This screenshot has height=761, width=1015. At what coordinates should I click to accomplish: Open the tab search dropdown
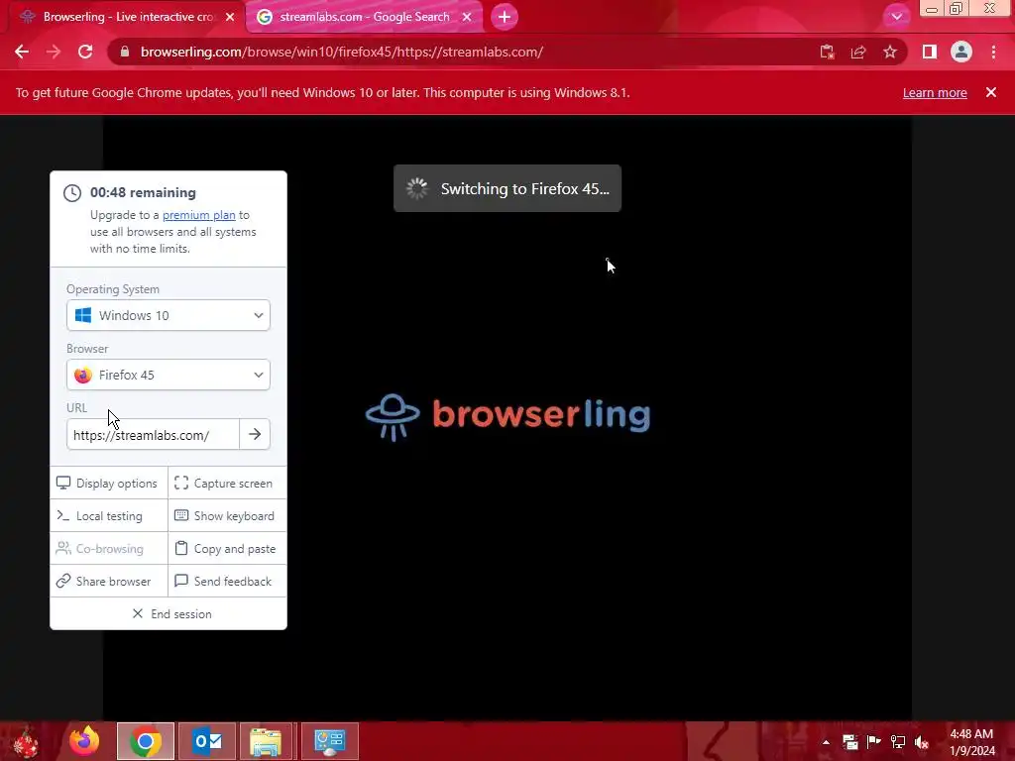896,17
